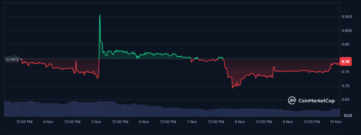Click the green price spike peak
Image resolution: width=361 pixels, height=135 pixels.
(100, 15)
